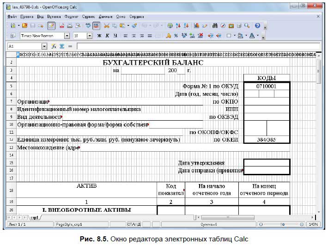Viewport: 328px width, 246px height.
Task: Open the Файл menu
Action: pyautogui.click(x=12, y=16)
